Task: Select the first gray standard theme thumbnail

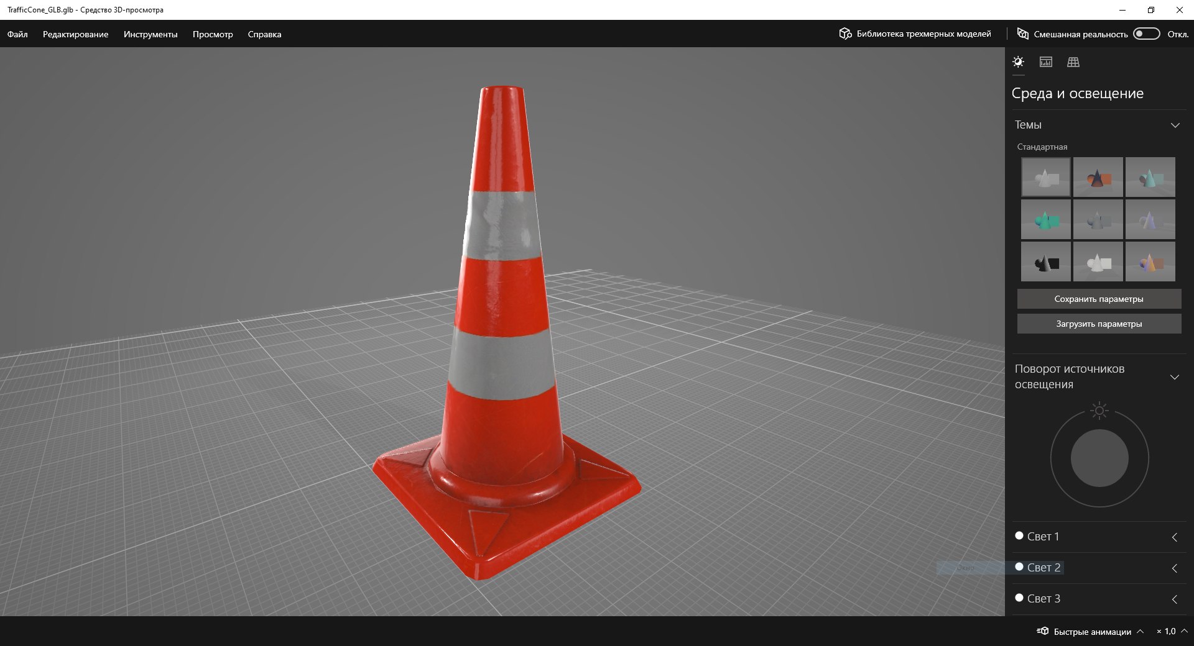Action: pos(1046,177)
